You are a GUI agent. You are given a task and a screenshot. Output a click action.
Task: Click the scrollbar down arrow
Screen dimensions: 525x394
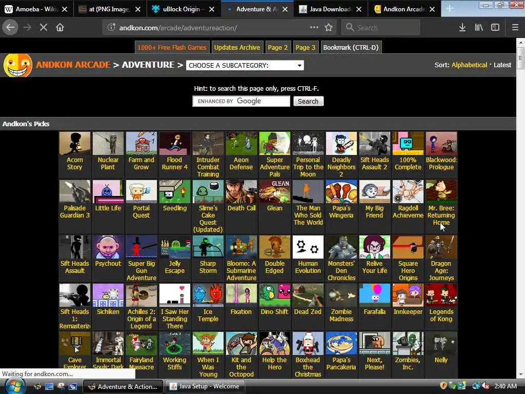click(520, 374)
